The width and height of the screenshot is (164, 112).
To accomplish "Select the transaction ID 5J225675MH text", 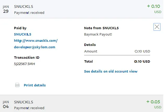I will coord(25,64).
